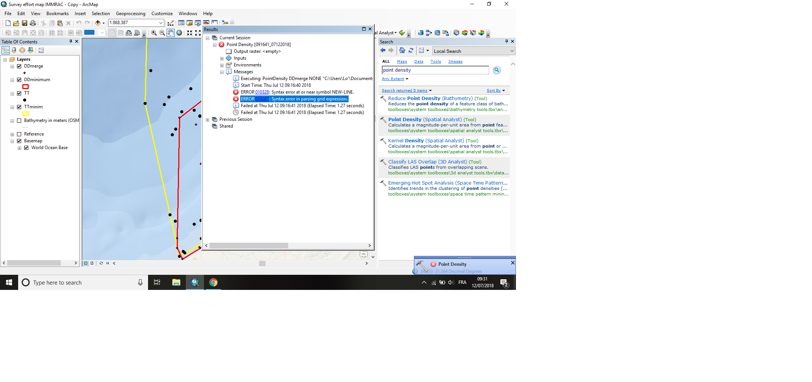
Task: Paste with clipboard icon in Standard toolbar
Action: (x=60, y=23)
